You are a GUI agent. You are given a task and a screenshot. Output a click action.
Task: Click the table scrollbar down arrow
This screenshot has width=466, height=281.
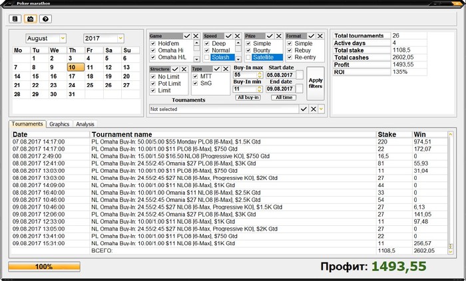click(451, 251)
